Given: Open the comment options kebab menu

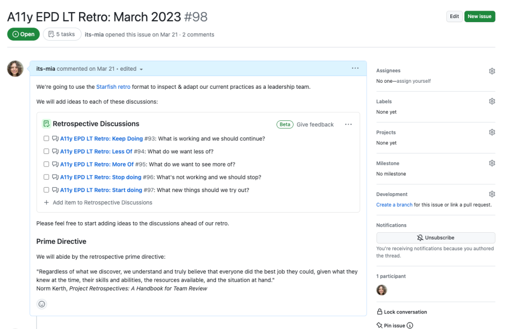Looking at the screenshot, I should [x=355, y=68].
